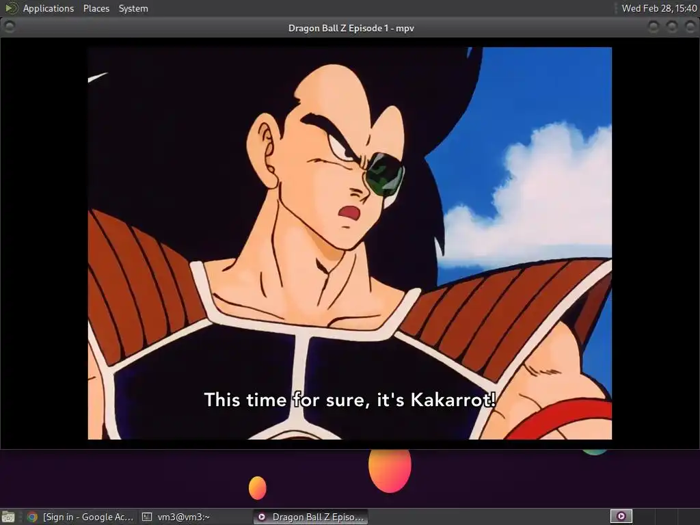The height and width of the screenshot is (525, 700).
Task: Click the Dragon Ball Z Episode 1 - mpv title
Action: 351,28
